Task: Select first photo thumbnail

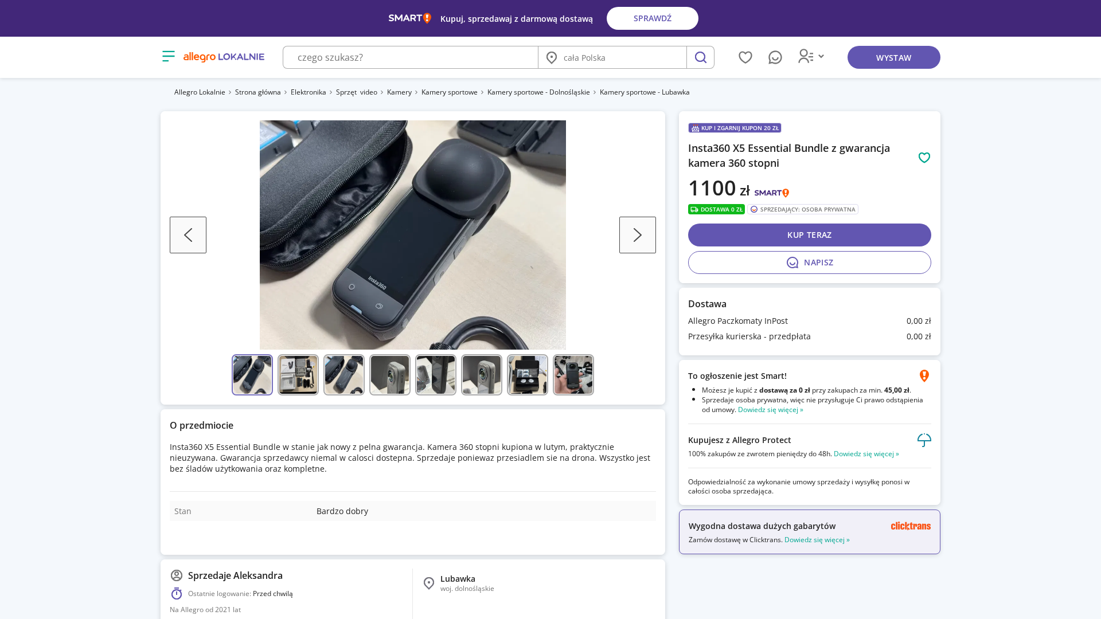Action: (252, 375)
